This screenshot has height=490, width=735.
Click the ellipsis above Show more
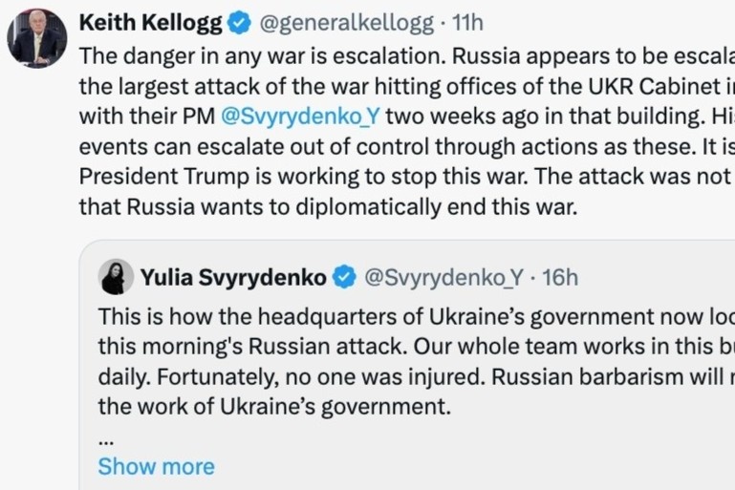pos(107,438)
